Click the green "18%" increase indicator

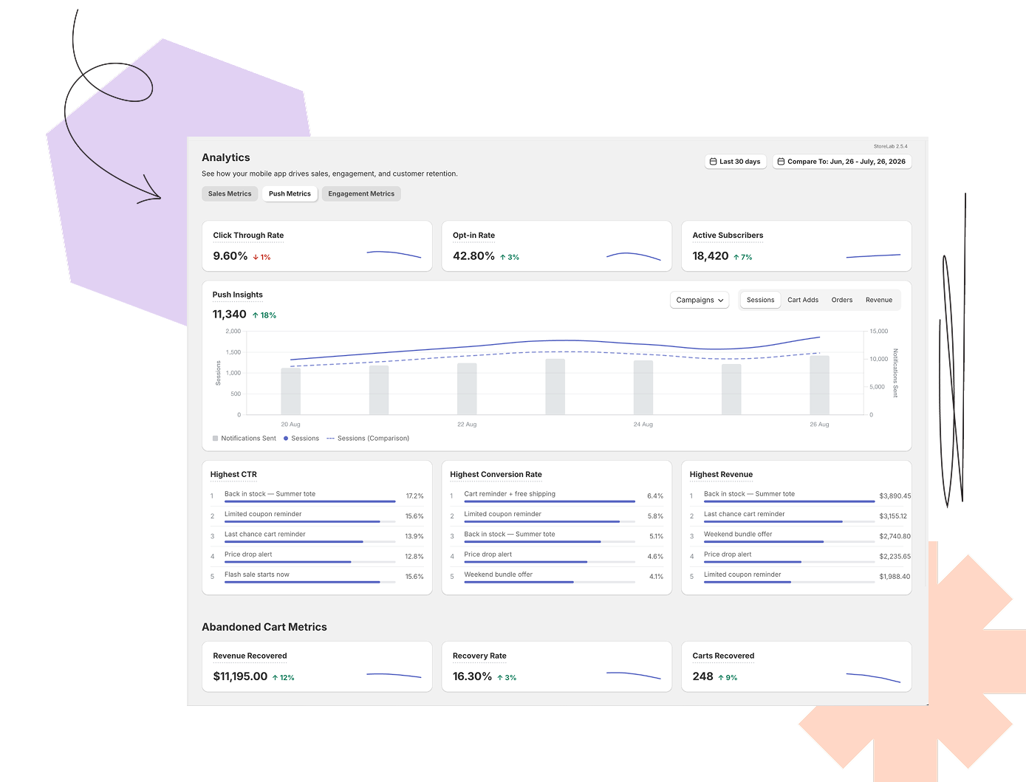point(264,315)
